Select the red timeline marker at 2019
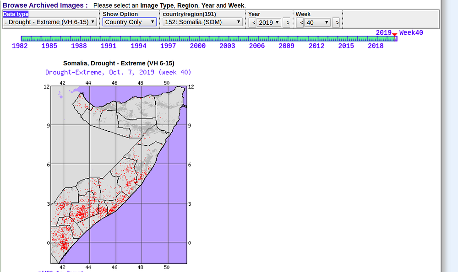Screen dimensions: 458x272 click(x=395, y=35)
